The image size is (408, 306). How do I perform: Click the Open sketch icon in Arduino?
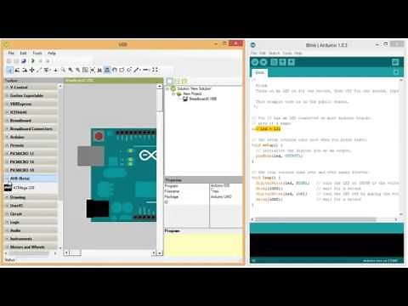point(282,62)
